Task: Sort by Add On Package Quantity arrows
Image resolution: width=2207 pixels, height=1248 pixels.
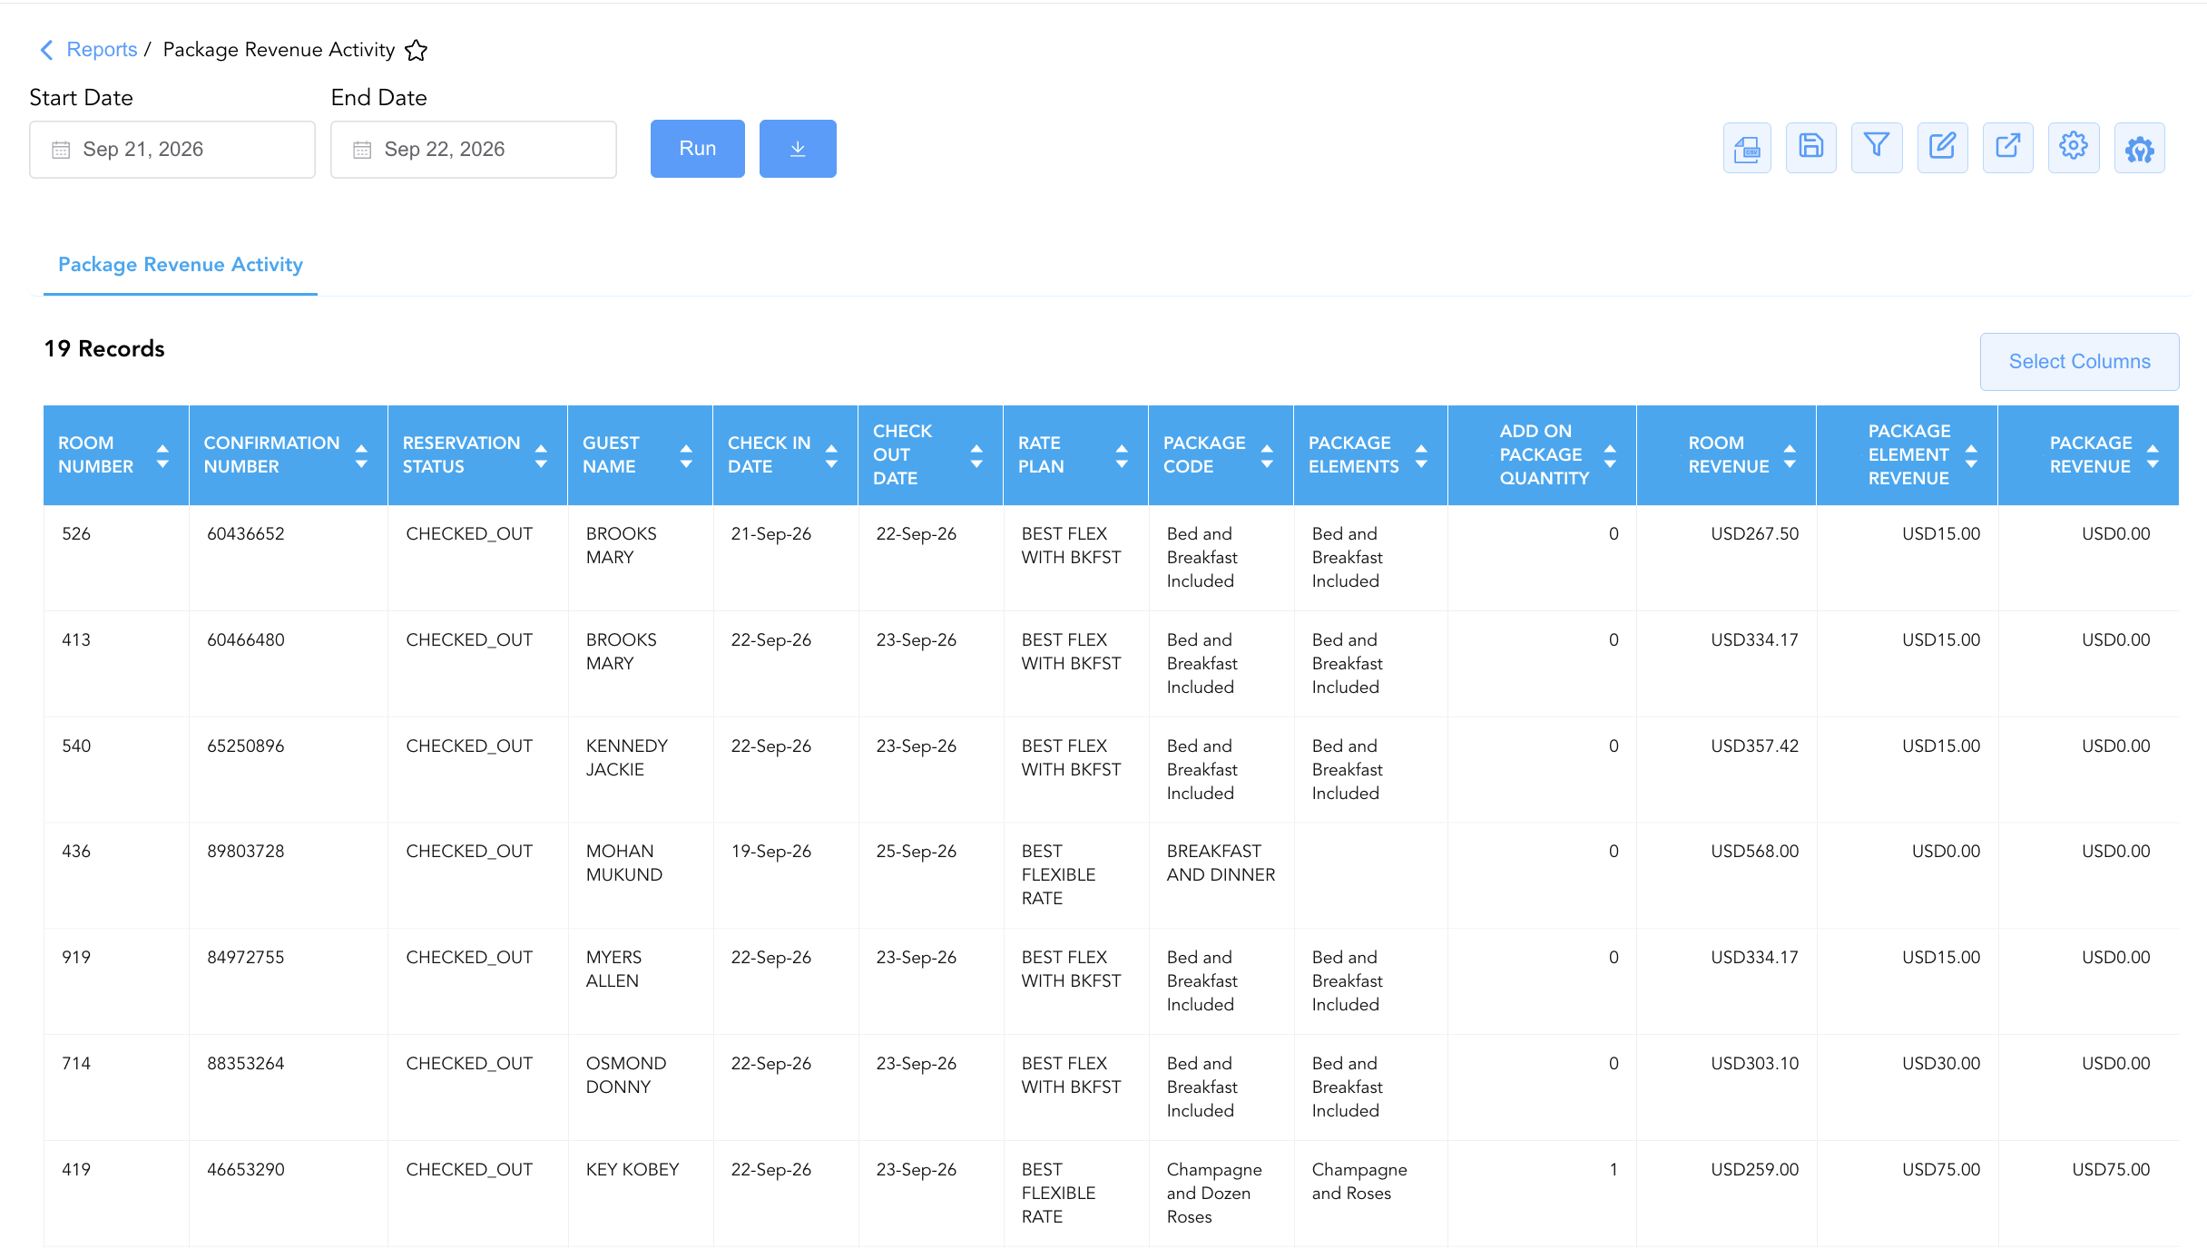Action: coord(1610,455)
